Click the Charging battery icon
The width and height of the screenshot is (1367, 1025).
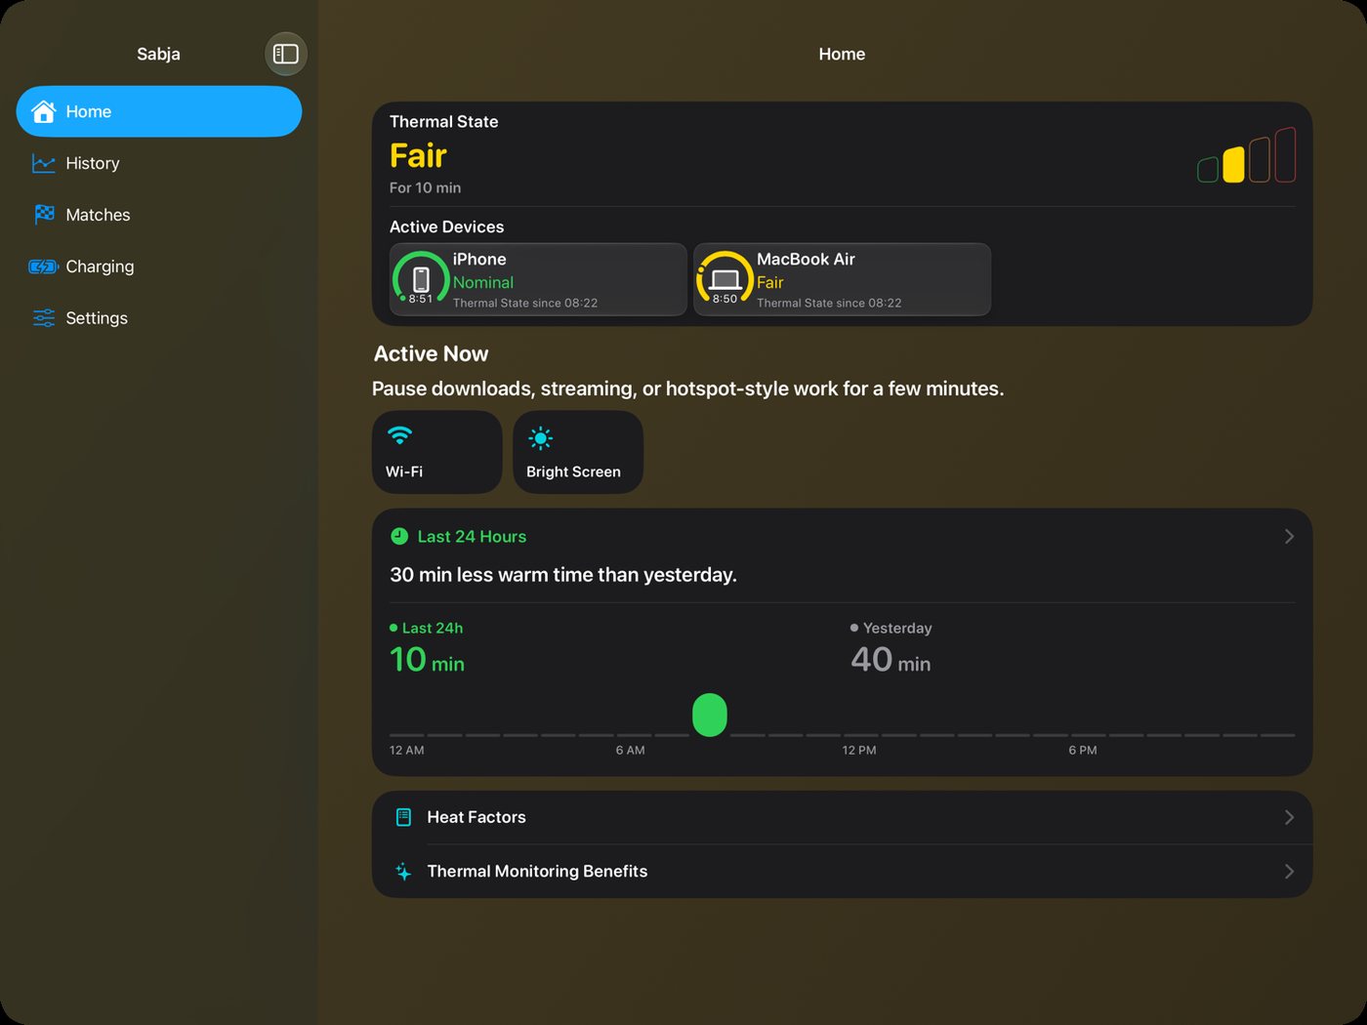pyautogui.click(x=43, y=266)
